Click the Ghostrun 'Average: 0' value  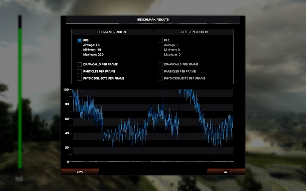click(171, 45)
